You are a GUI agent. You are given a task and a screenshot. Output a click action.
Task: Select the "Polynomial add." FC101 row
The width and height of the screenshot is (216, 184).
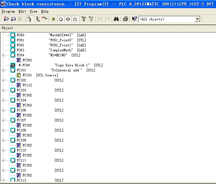coord(56,70)
